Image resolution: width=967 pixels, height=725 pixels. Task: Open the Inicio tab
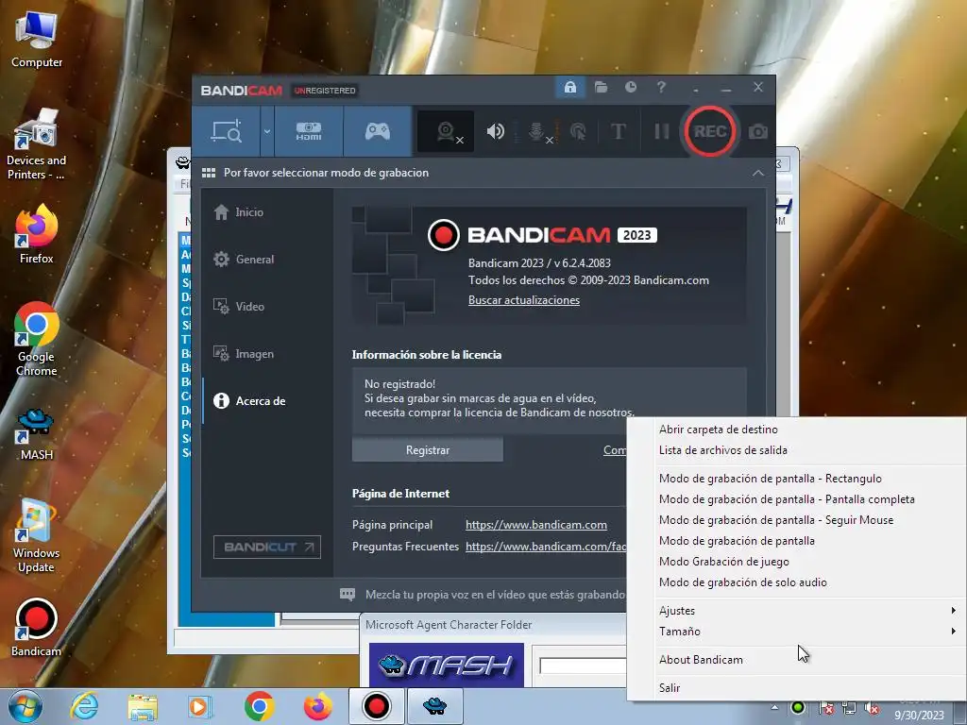tap(239, 212)
